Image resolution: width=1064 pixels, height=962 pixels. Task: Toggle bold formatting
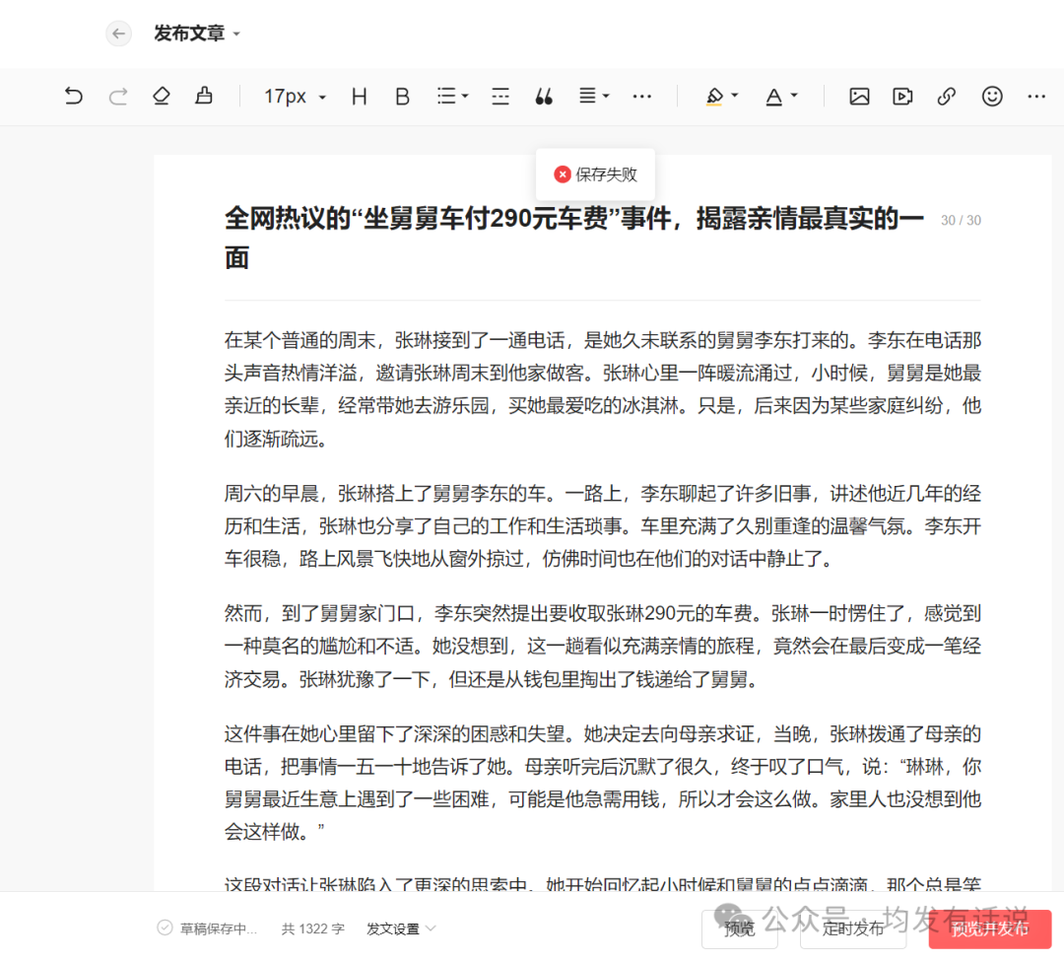[x=402, y=96]
